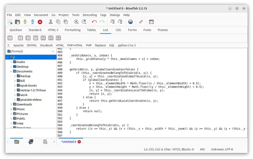The width and height of the screenshot is (253, 159).
Task: Open the /home/ji path dropdown
Action: pos(53,51)
